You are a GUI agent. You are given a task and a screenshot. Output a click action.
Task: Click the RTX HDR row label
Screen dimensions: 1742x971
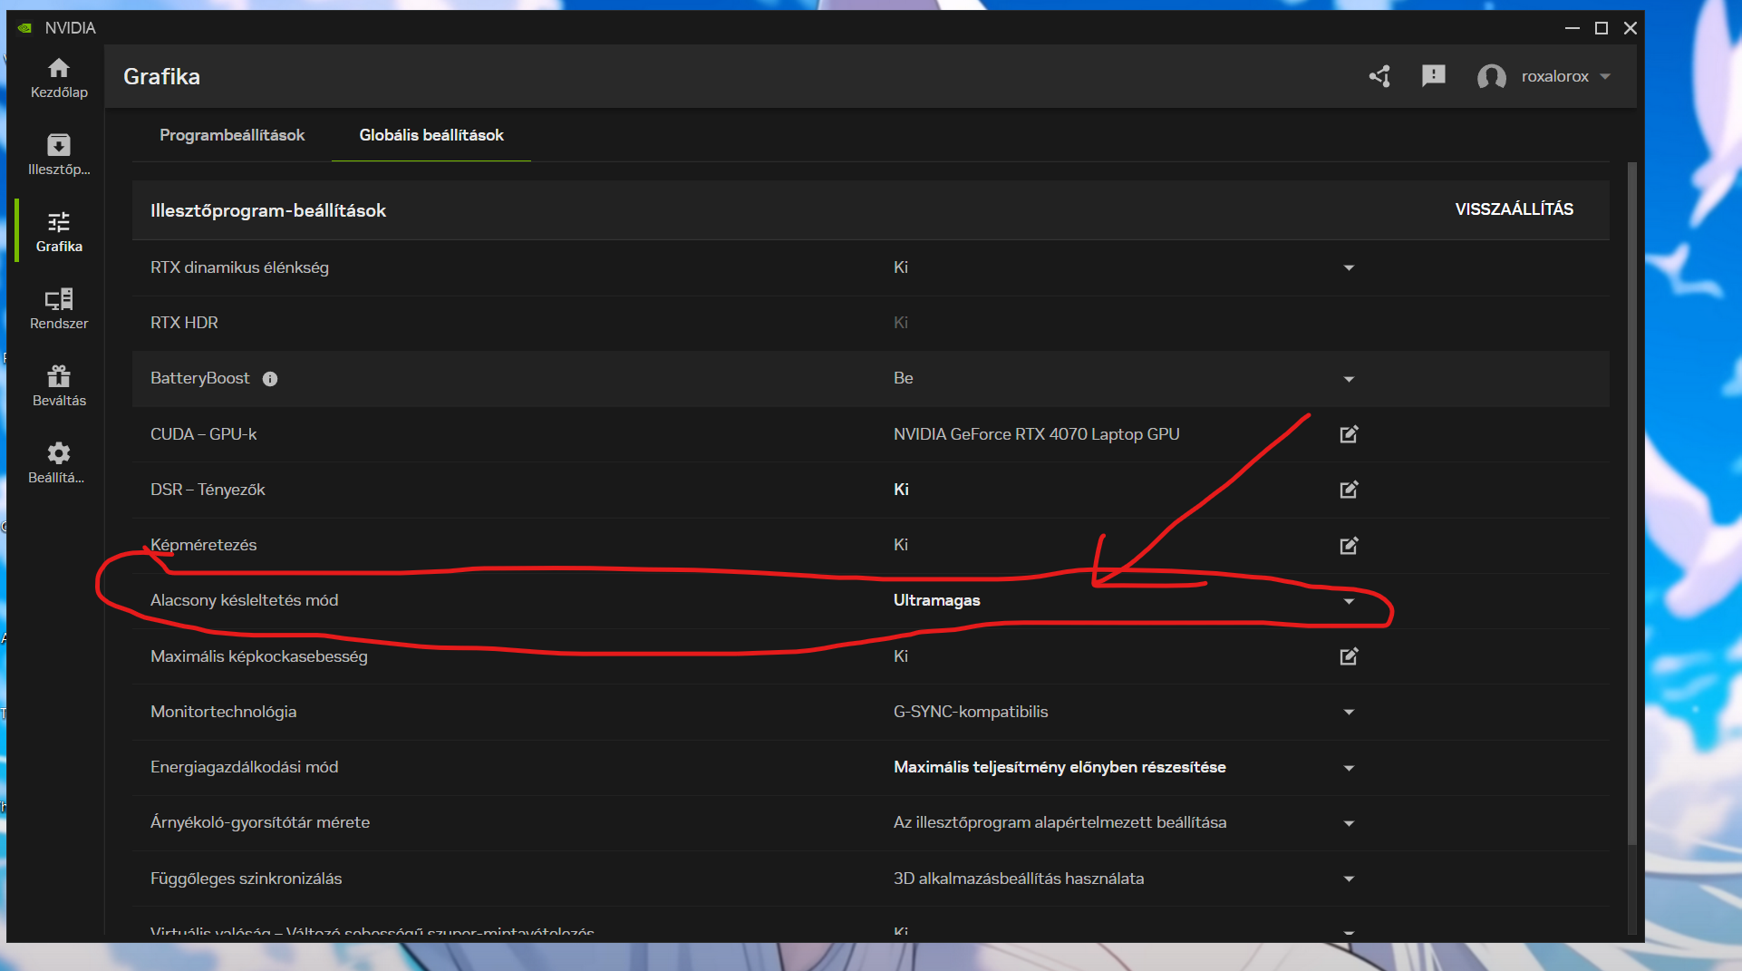click(x=184, y=323)
